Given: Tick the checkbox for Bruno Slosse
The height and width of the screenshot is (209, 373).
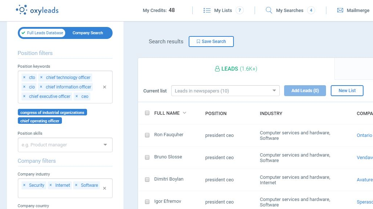Looking at the screenshot, I should point(147,157).
